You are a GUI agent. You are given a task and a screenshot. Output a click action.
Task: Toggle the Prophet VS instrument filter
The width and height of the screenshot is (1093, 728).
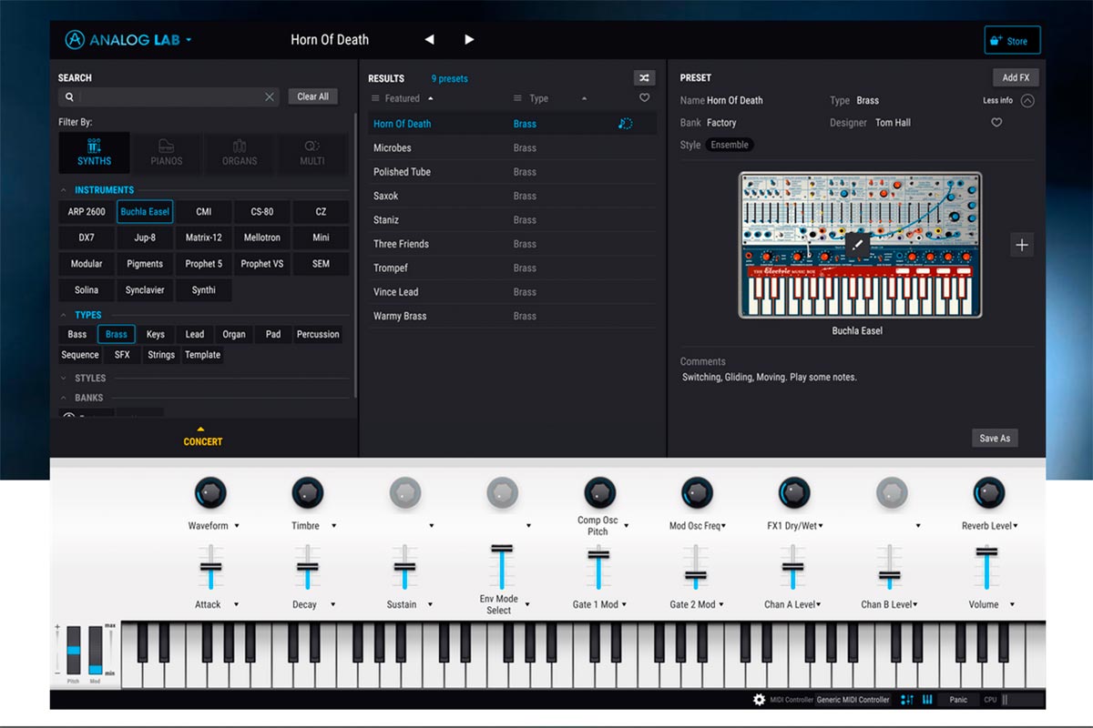click(x=262, y=264)
